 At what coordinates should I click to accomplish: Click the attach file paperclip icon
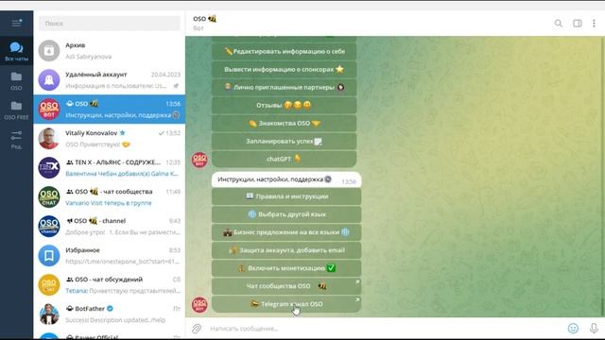point(197,329)
